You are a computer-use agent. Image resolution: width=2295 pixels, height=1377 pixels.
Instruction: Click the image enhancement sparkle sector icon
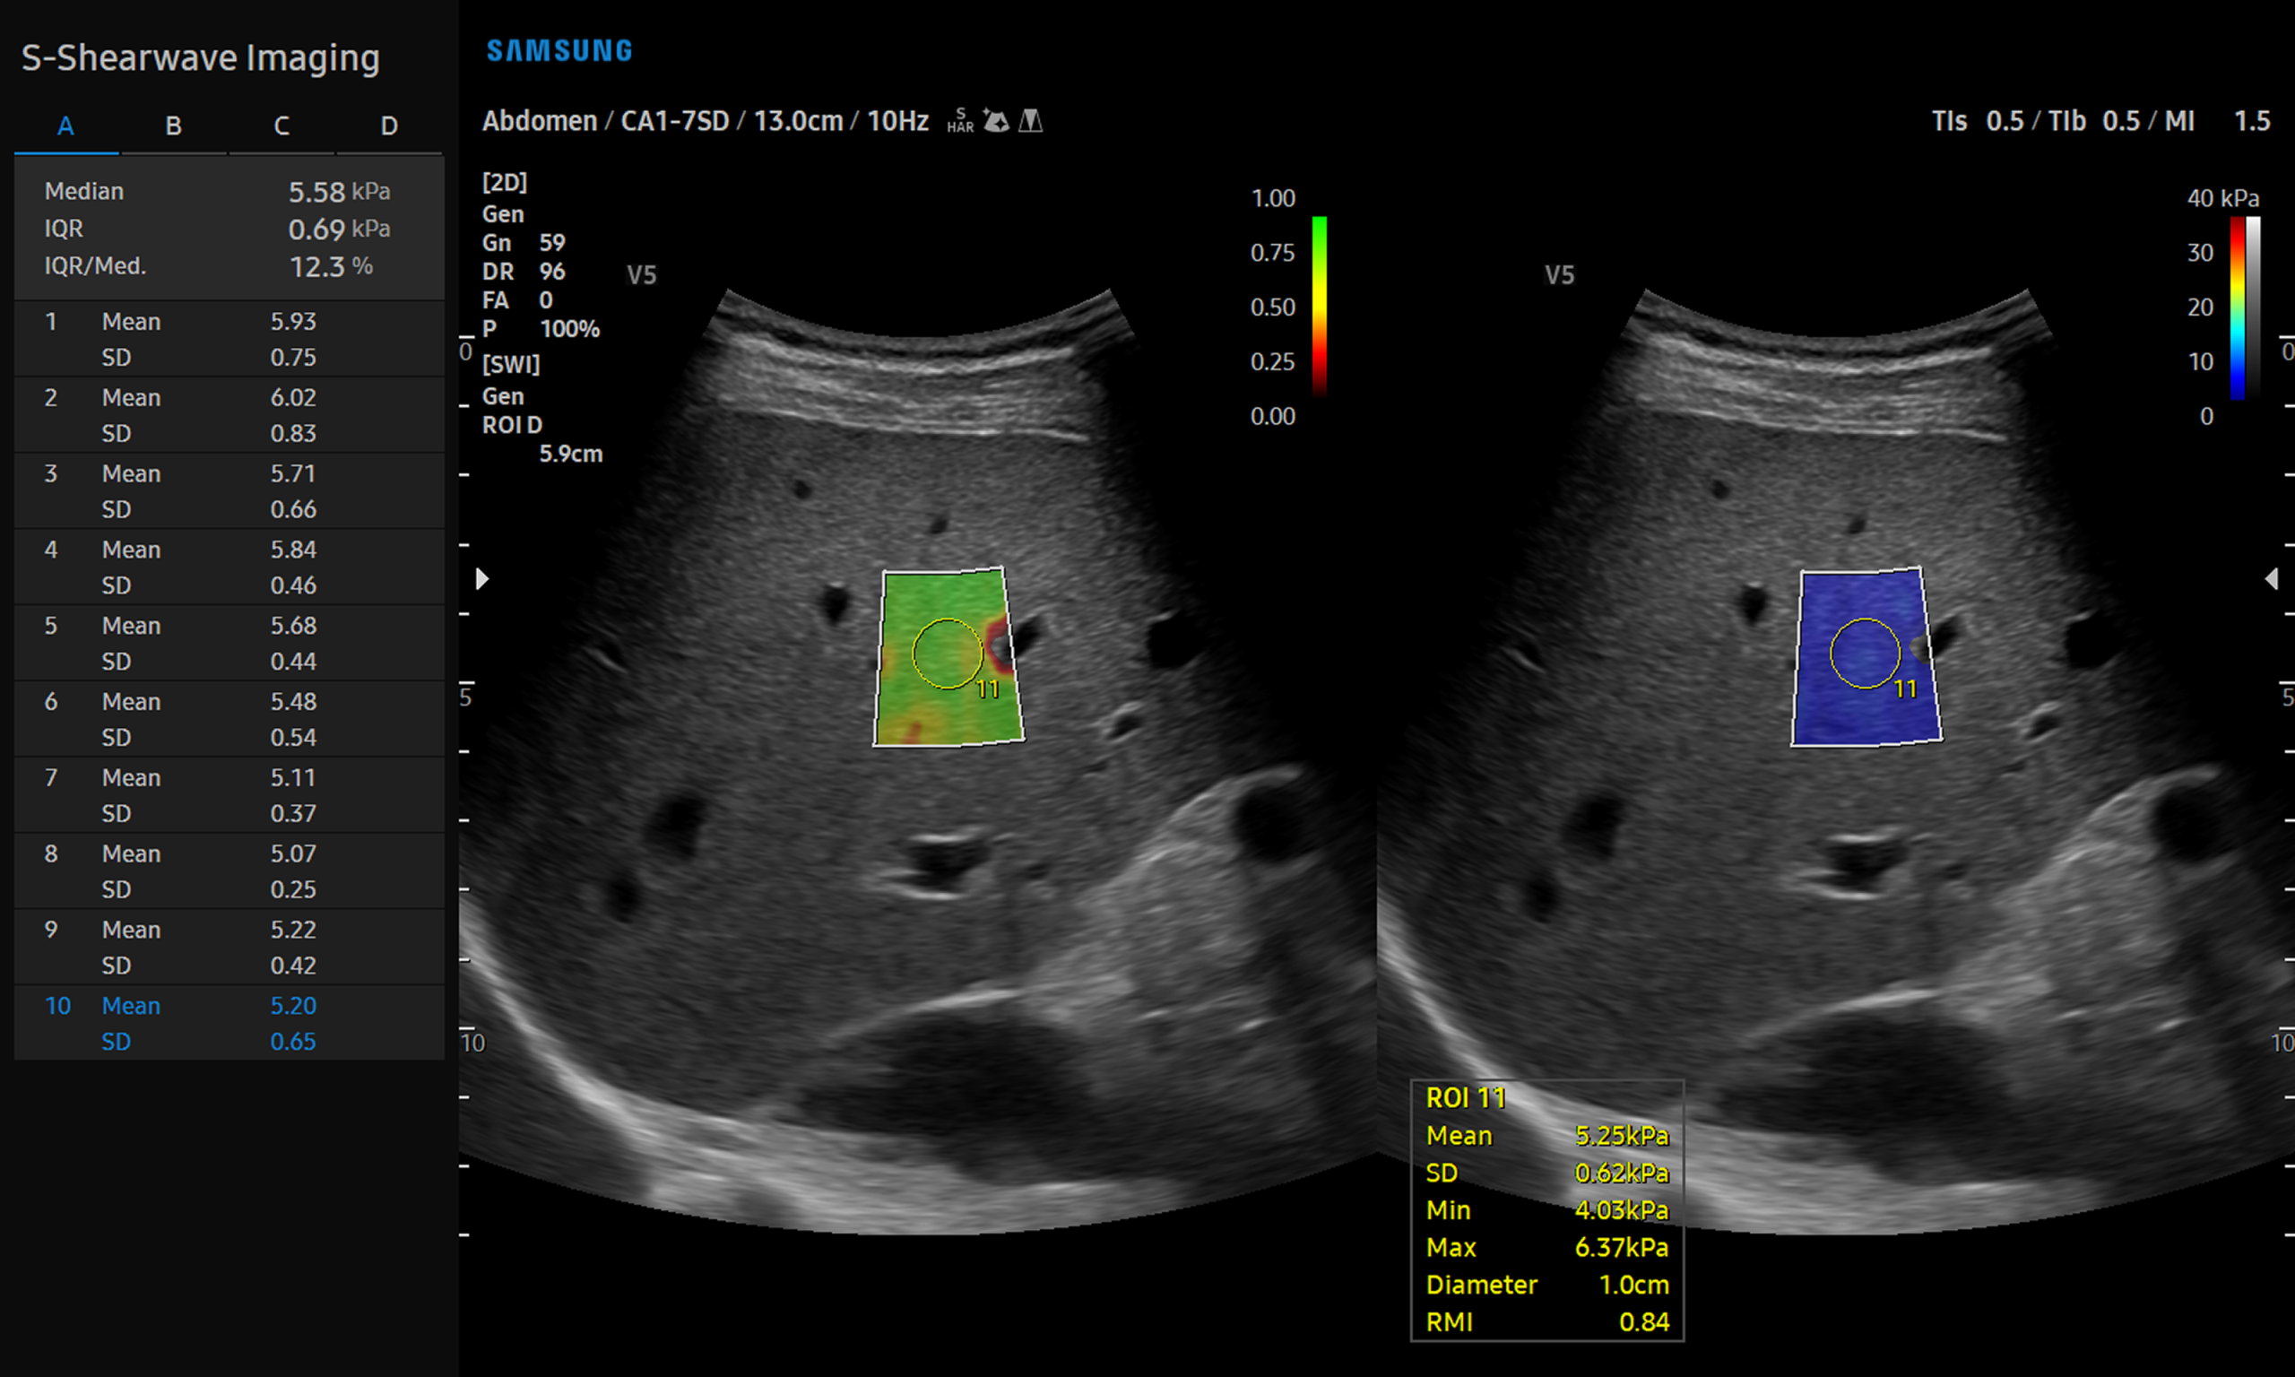[x=996, y=122]
